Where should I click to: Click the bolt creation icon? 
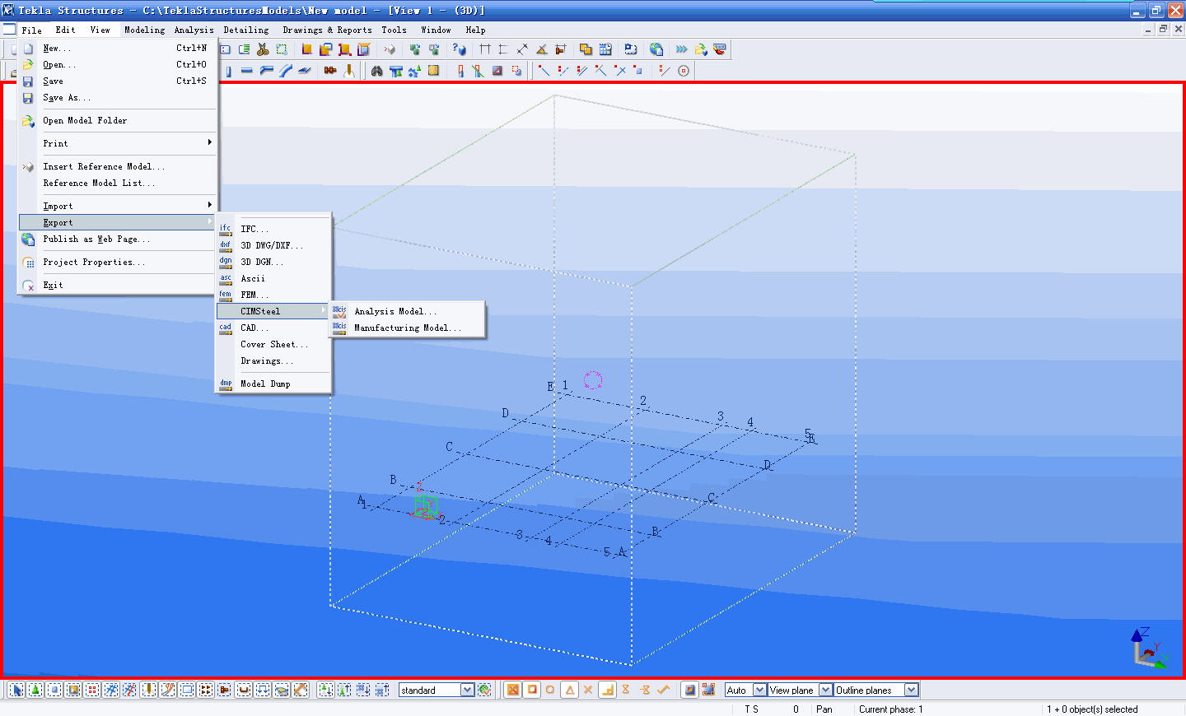point(330,71)
